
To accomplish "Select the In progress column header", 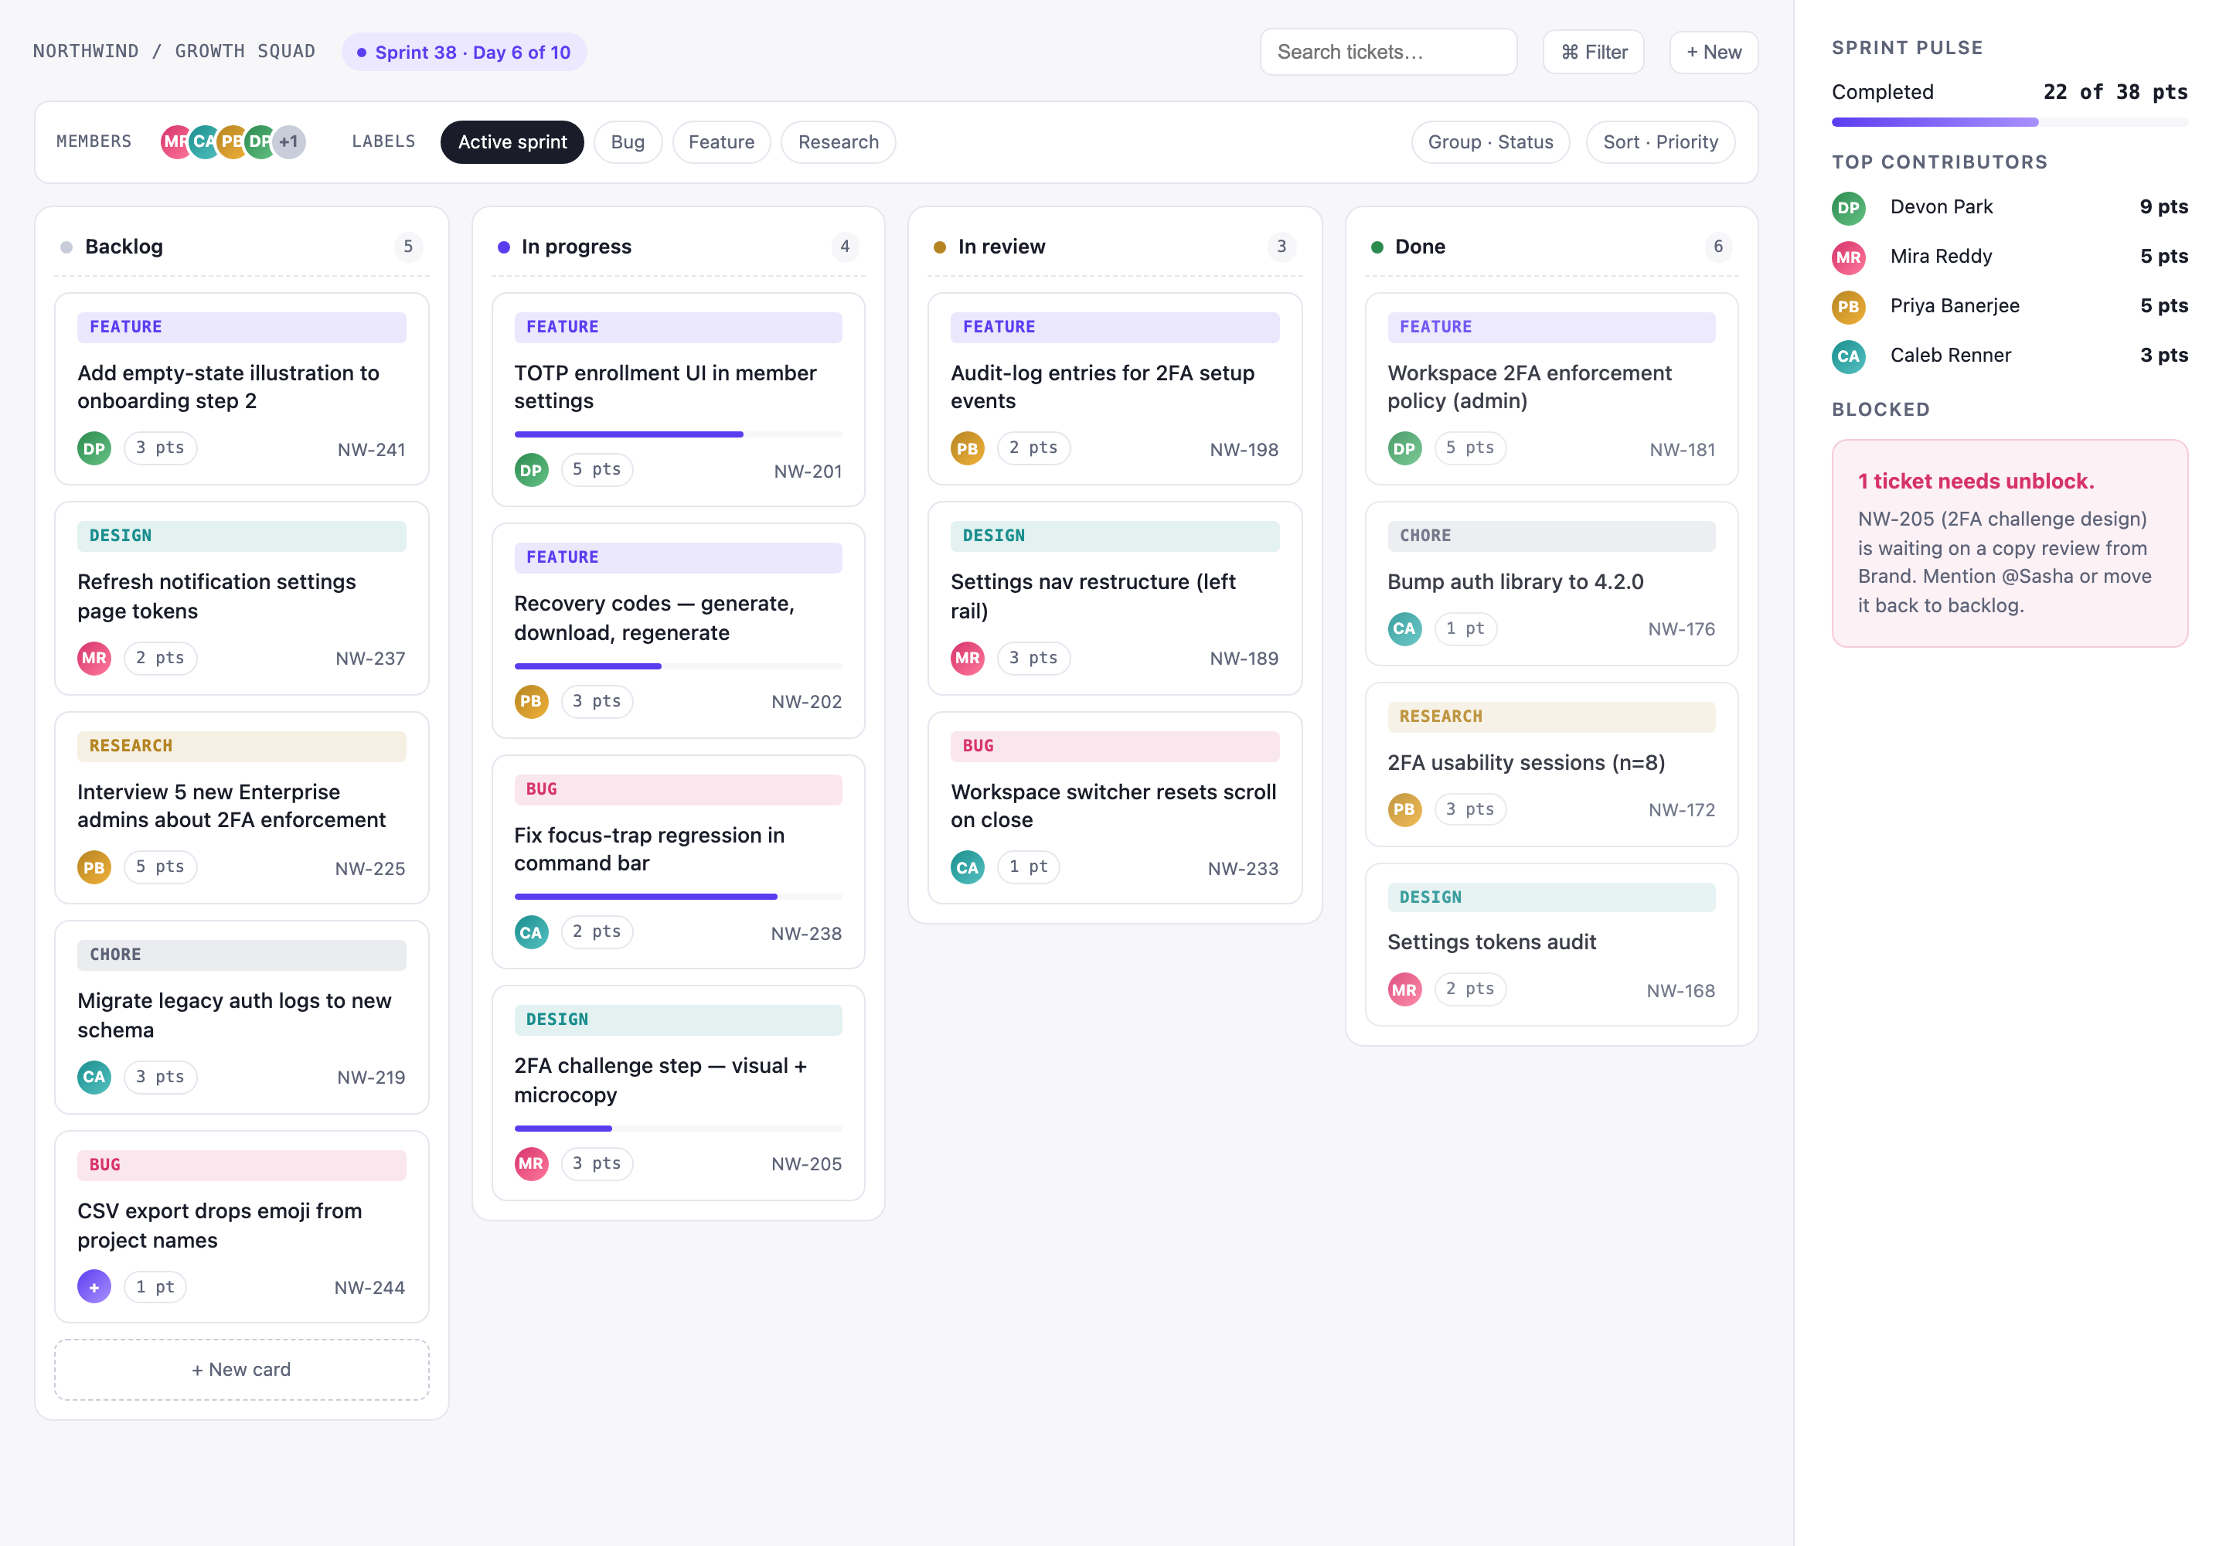I will pyautogui.click(x=678, y=247).
